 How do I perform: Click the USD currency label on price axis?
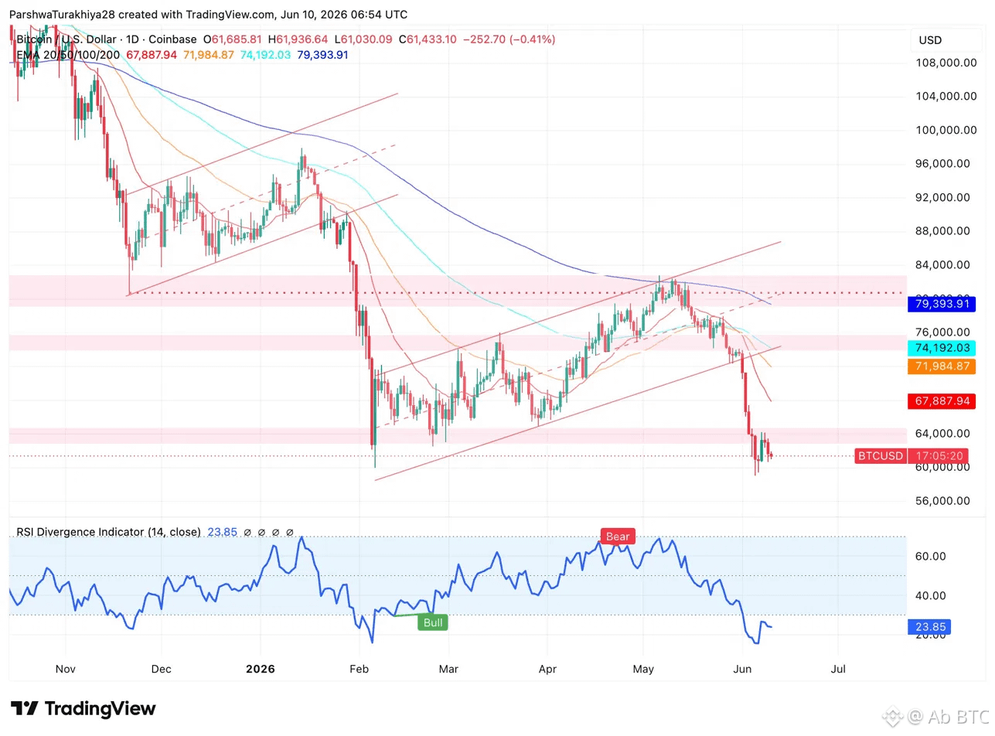point(930,40)
